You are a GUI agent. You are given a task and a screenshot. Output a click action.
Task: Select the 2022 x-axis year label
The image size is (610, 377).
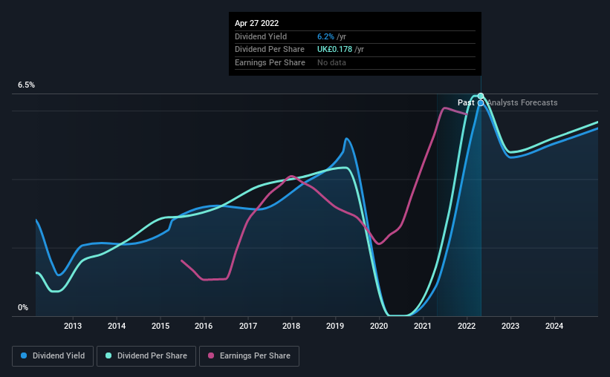tap(467, 326)
